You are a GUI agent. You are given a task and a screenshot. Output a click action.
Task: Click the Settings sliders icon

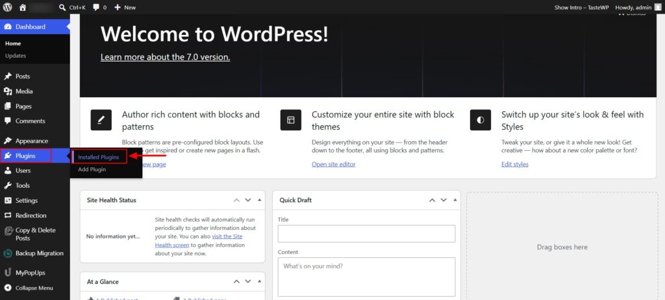click(8, 201)
